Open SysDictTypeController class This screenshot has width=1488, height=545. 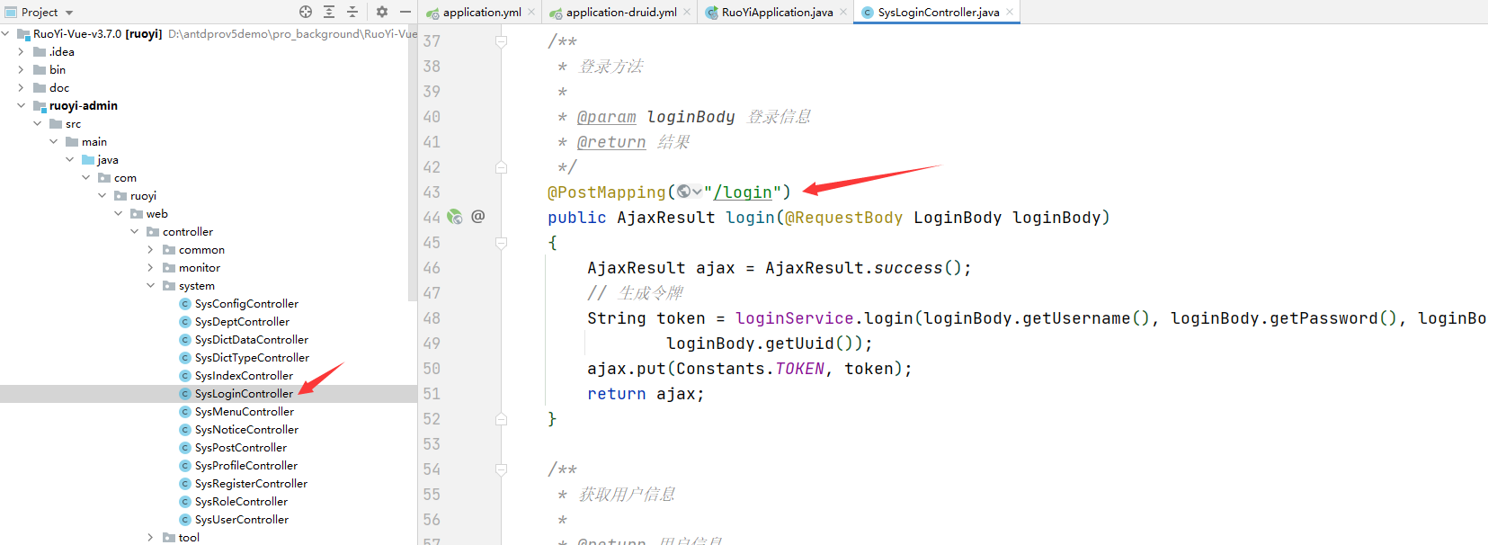pos(252,357)
